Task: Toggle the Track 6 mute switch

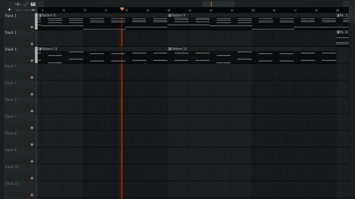Action: coord(32,111)
